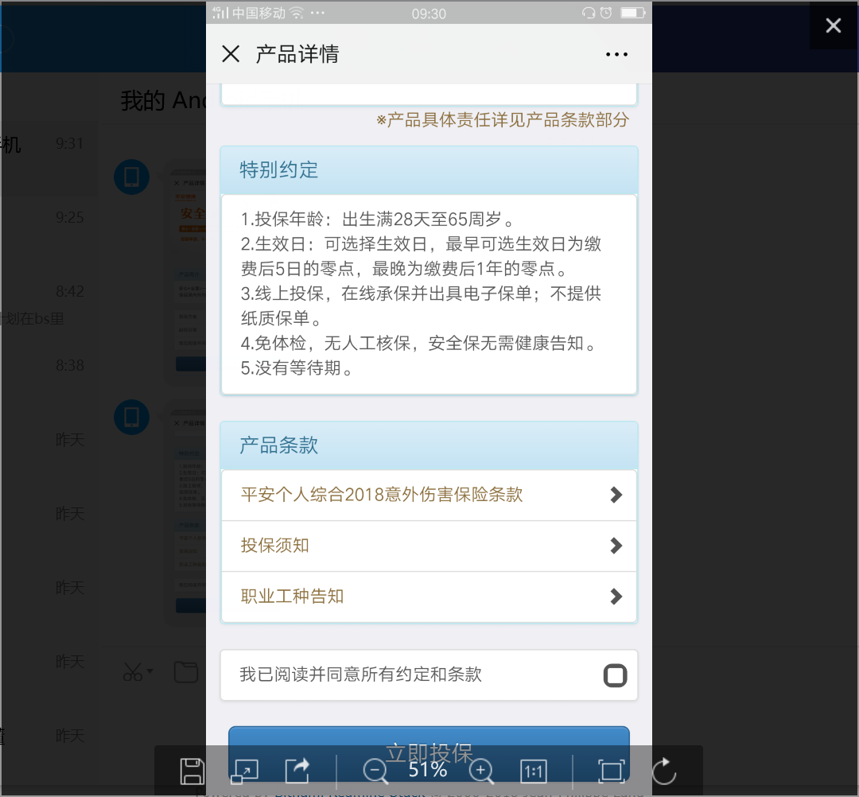Open the three-dot more options menu
Screen dimensions: 859x797
[x=617, y=54]
